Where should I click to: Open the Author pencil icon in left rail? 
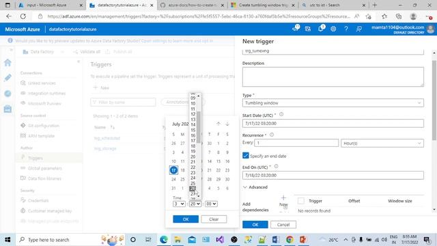pyautogui.click(x=8, y=78)
